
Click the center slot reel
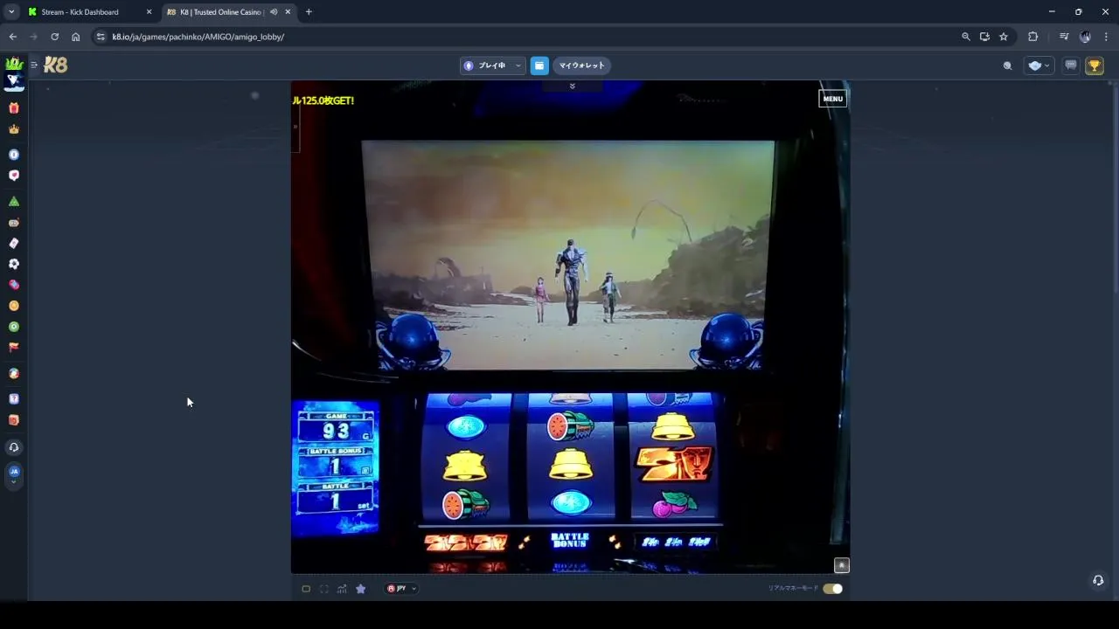[x=570, y=458]
